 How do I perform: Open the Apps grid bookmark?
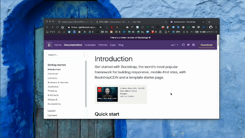tap(51, 32)
